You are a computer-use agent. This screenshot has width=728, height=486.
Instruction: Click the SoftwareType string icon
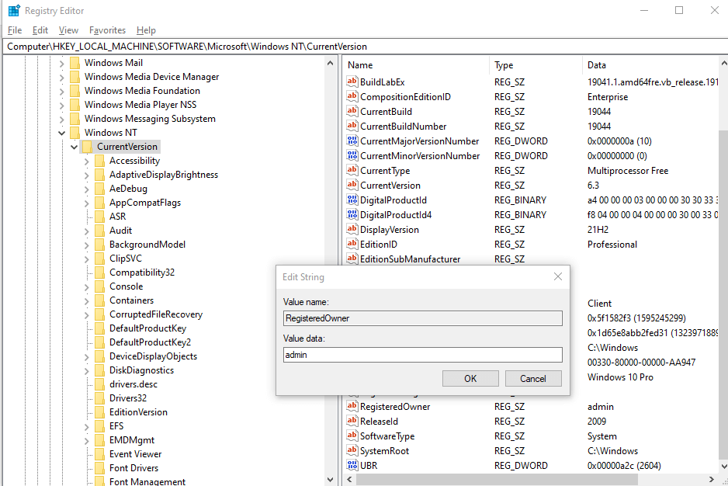[x=352, y=436]
